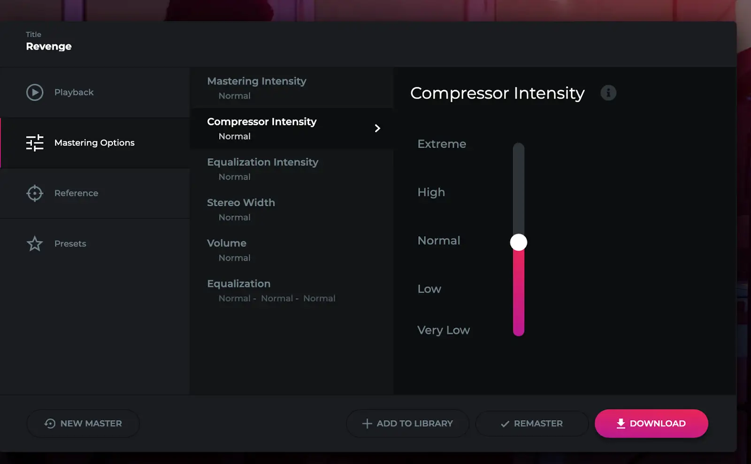Image resolution: width=751 pixels, height=464 pixels.
Task: Click the Playback play-circle icon
Action: 35,93
